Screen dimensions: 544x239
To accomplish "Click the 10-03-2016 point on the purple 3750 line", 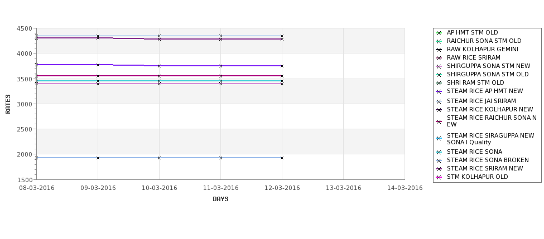I will (x=159, y=66).
